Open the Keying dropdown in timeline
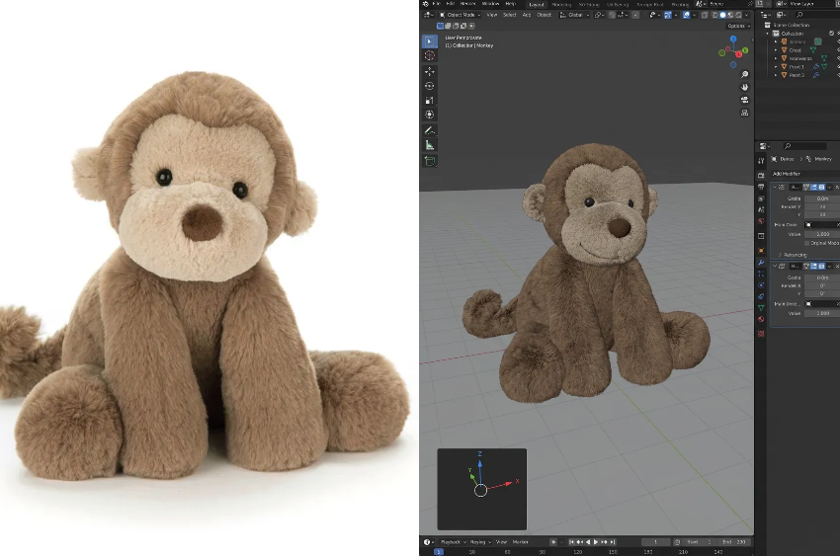This screenshot has height=556, width=840. click(480, 542)
